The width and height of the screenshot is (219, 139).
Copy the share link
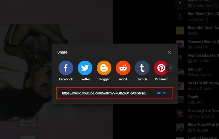tap(161, 93)
